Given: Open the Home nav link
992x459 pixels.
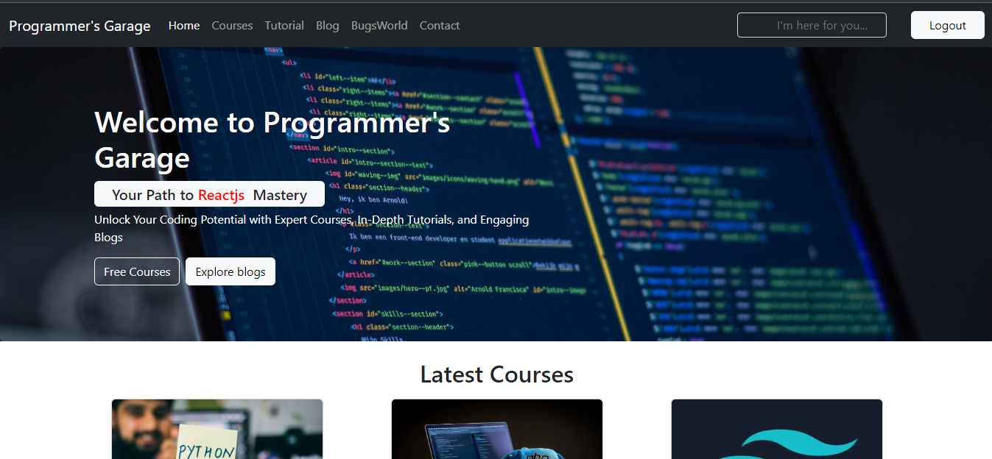Looking at the screenshot, I should [184, 25].
